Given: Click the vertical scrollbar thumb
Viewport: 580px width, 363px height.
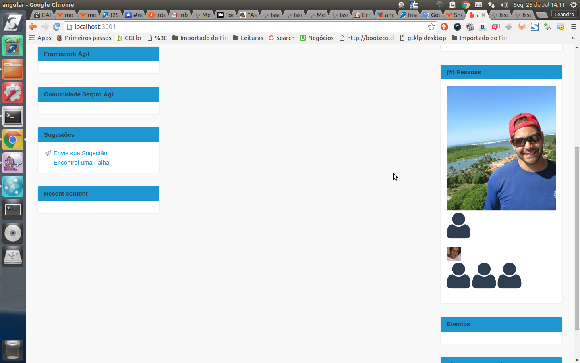Looking at the screenshot, I should 577,238.
